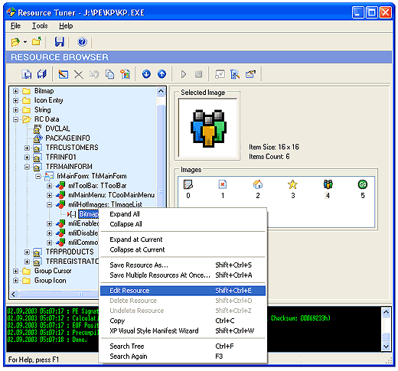Expand the Icon Entry folder node
Screen dimensions: 398x371
point(15,100)
